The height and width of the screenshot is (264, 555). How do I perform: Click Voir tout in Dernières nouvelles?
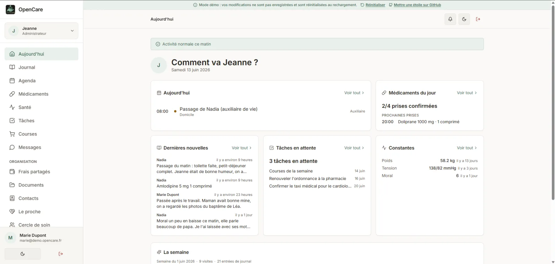(x=241, y=148)
